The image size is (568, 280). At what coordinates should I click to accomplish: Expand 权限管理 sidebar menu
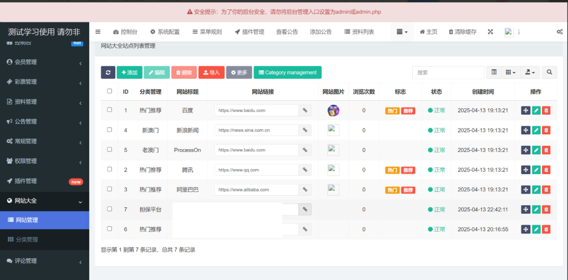(44, 161)
